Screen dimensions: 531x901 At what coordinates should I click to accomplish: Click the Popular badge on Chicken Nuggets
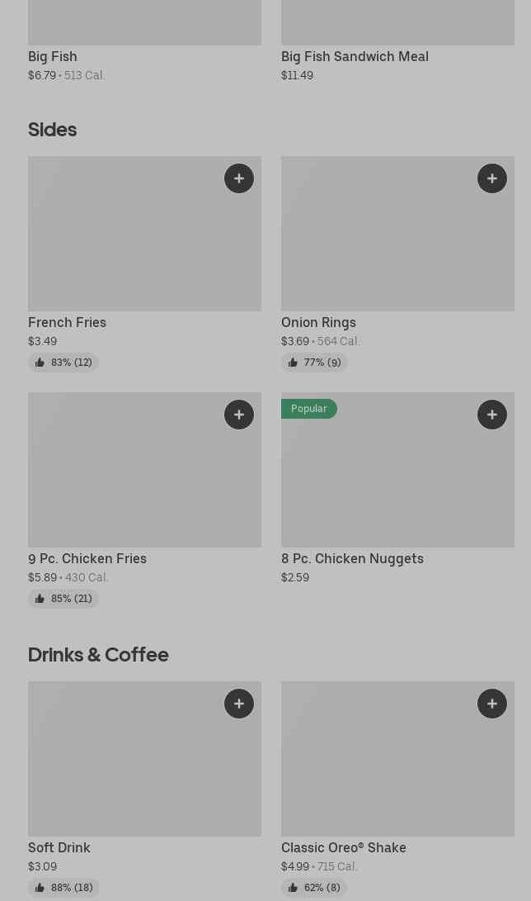coord(308,409)
